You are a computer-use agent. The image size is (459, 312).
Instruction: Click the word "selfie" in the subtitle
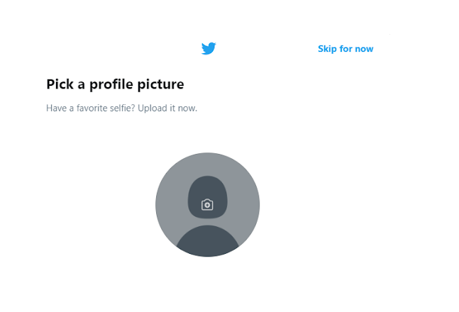[x=122, y=108]
